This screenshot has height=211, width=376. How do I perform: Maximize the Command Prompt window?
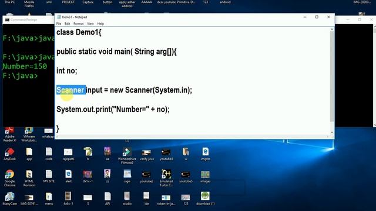pyautogui.click(x=359, y=19)
